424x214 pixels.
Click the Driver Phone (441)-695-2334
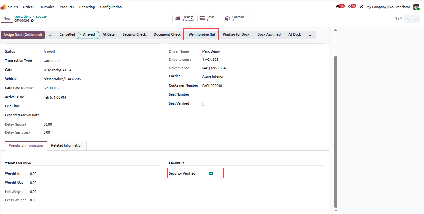tap(214, 68)
